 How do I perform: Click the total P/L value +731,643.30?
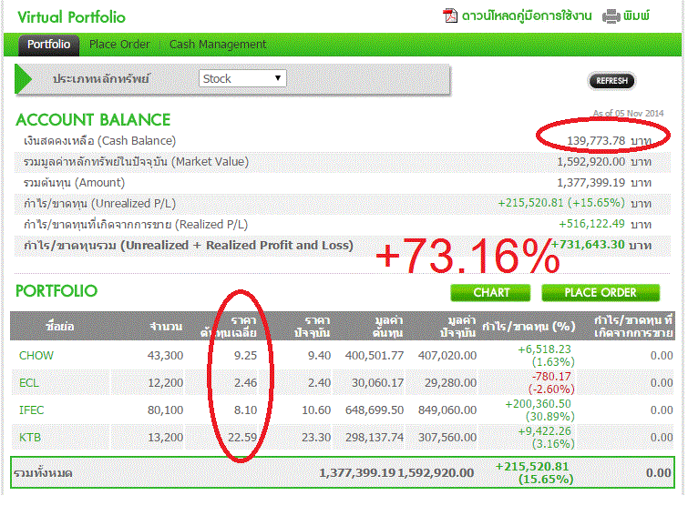tap(588, 245)
